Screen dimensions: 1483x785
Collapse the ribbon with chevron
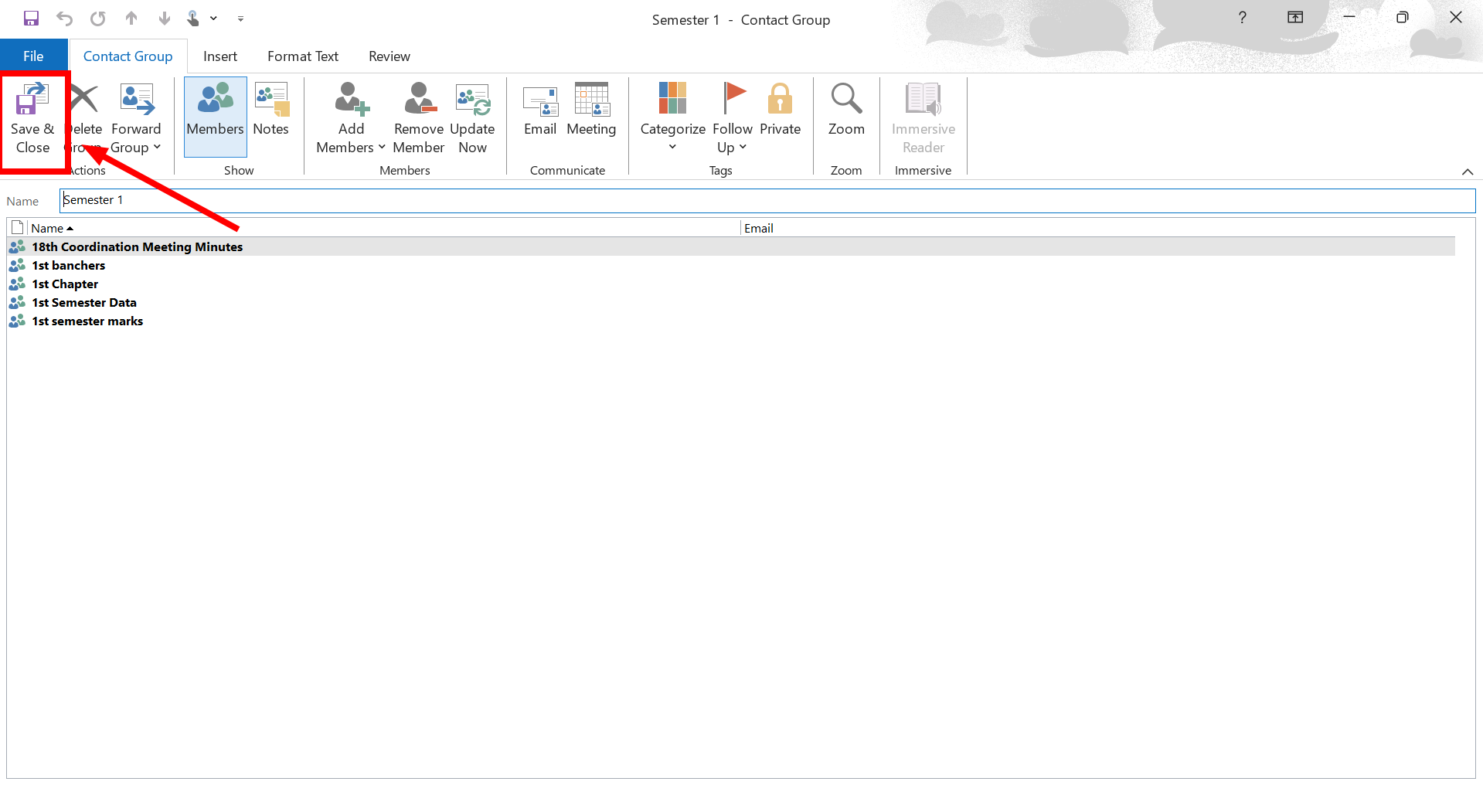coord(1467,172)
